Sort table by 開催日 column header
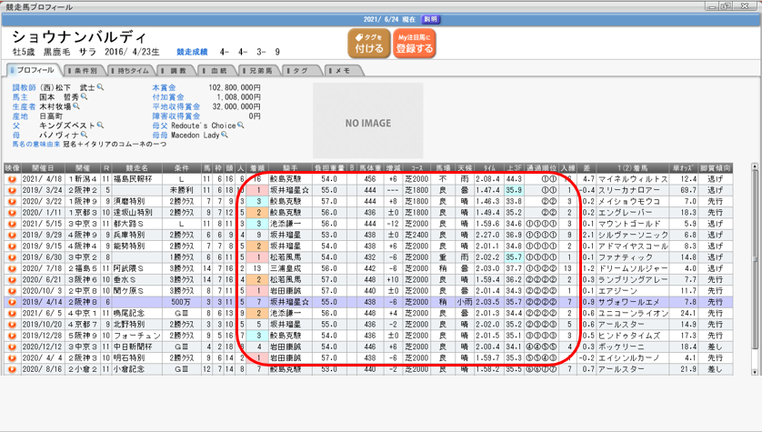This screenshot has width=762, height=432. pos(42,168)
